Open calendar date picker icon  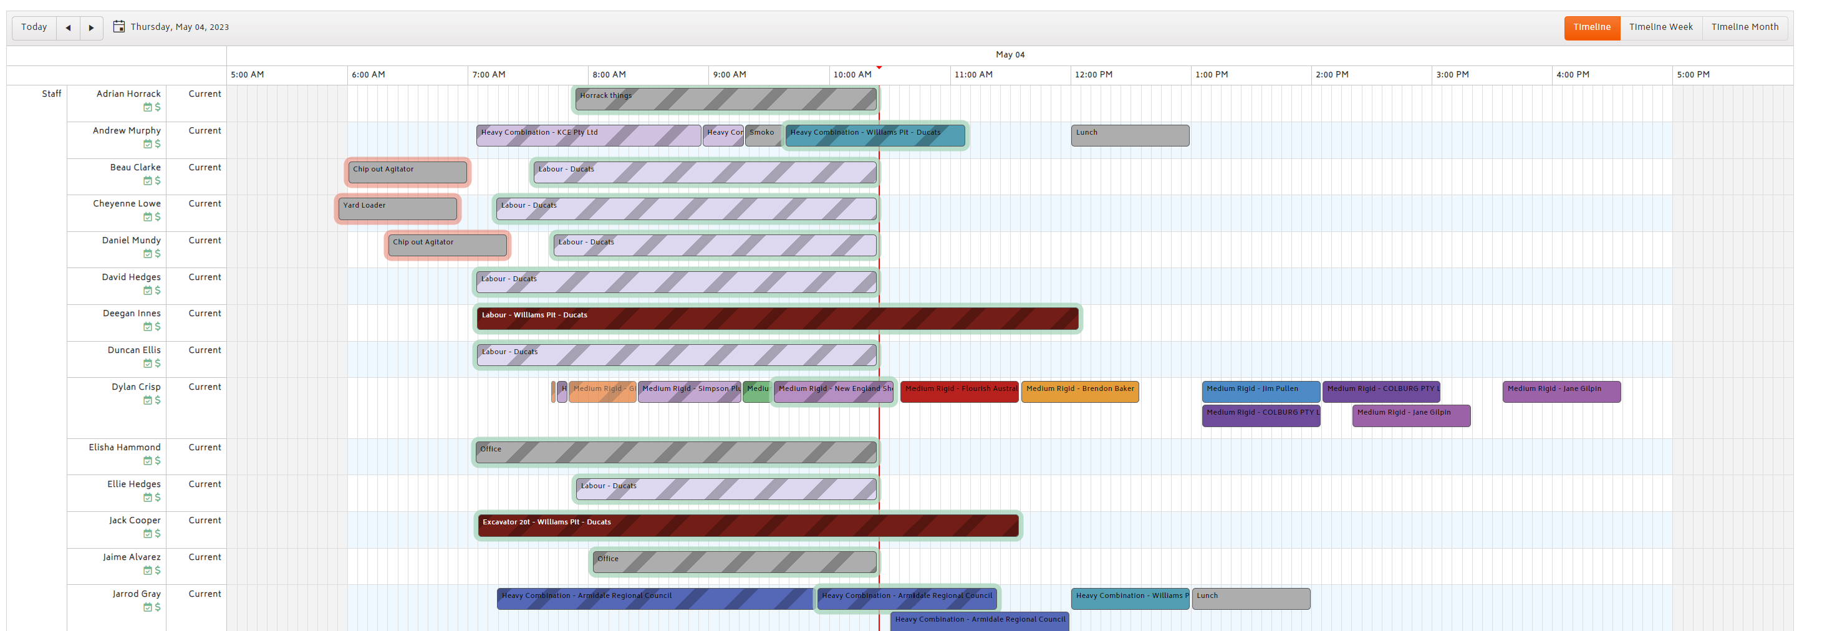(119, 26)
